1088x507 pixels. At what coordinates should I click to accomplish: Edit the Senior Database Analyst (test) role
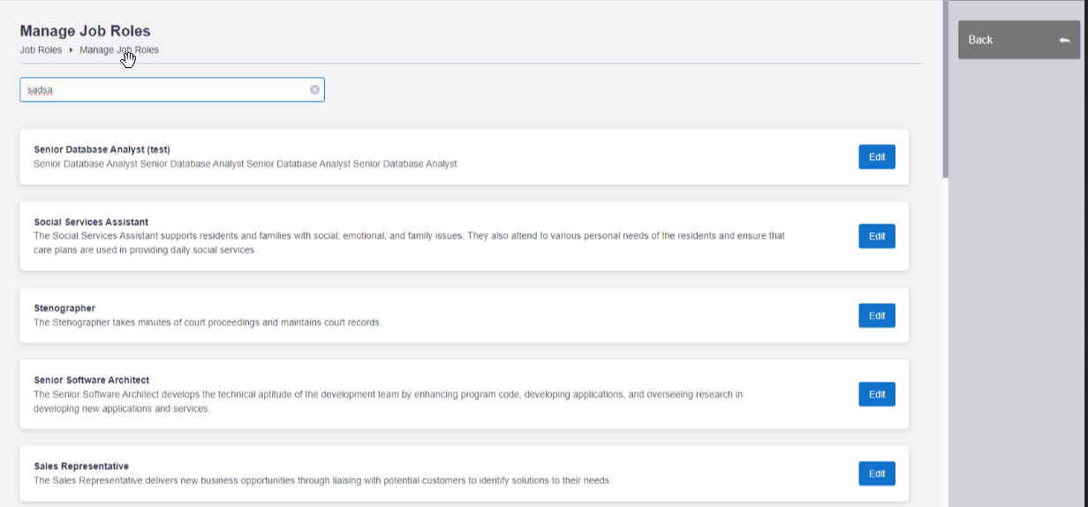point(876,156)
